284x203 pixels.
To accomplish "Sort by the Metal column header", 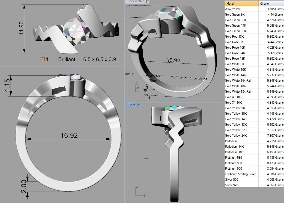I will (241, 3).
